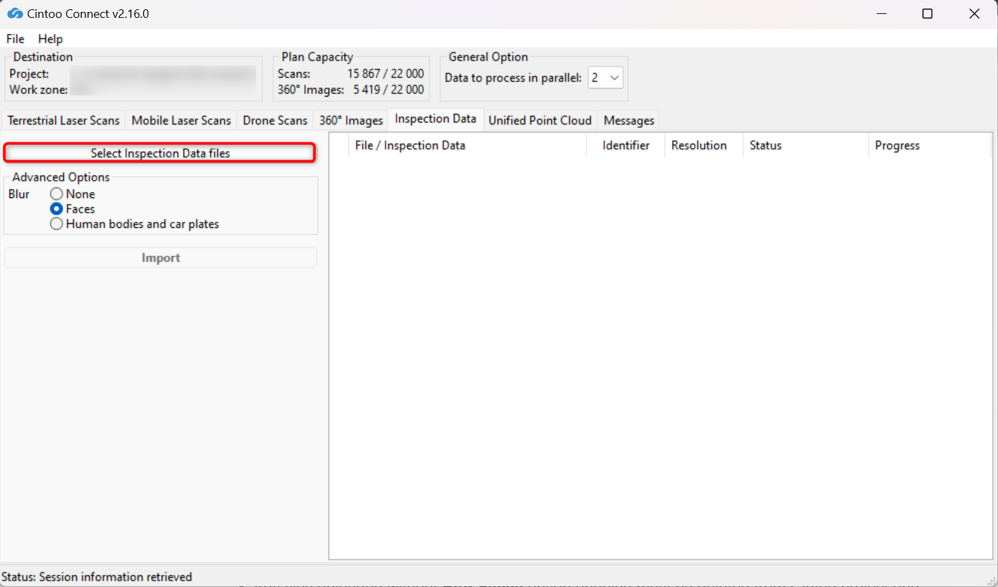
Task: Click the Identifier column header
Action: point(626,146)
